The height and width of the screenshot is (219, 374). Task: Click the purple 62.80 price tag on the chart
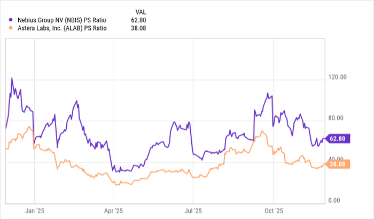point(339,139)
